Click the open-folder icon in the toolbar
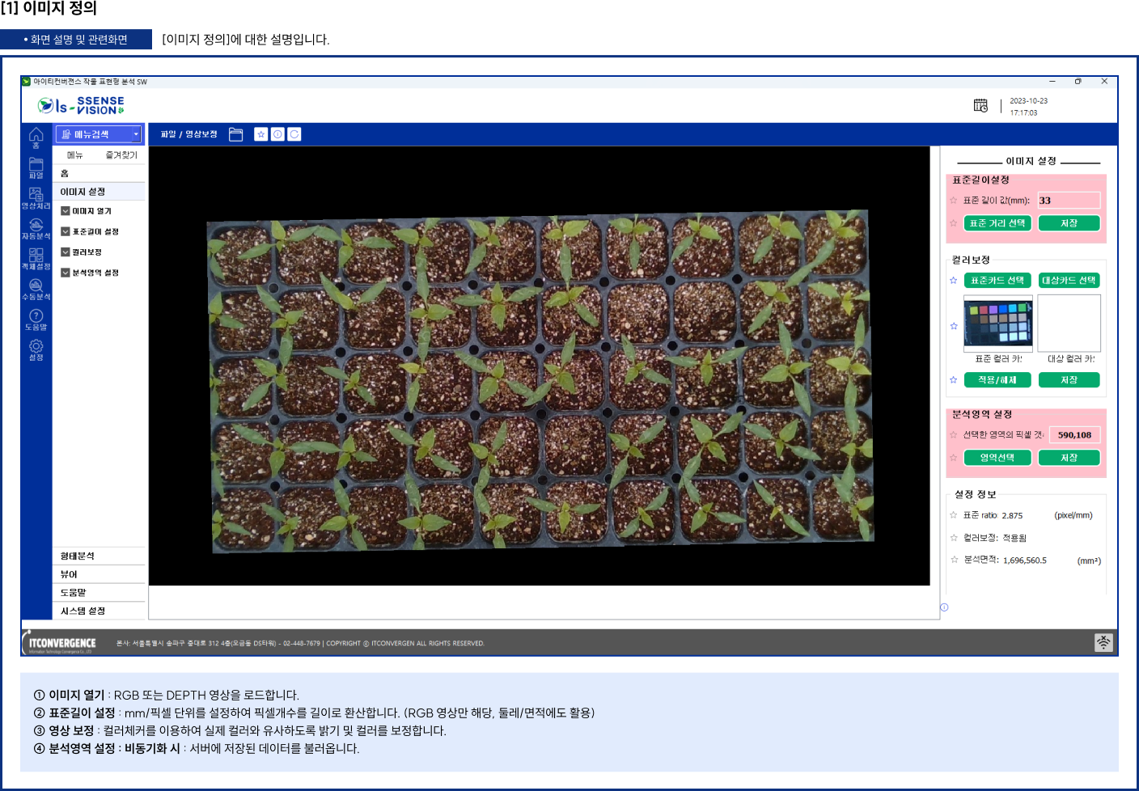Image resolution: width=1139 pixels, height=791 pixels. [235, 134]
